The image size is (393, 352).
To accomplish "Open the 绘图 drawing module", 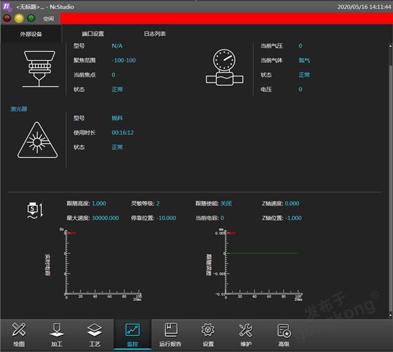I will point(20,334).
